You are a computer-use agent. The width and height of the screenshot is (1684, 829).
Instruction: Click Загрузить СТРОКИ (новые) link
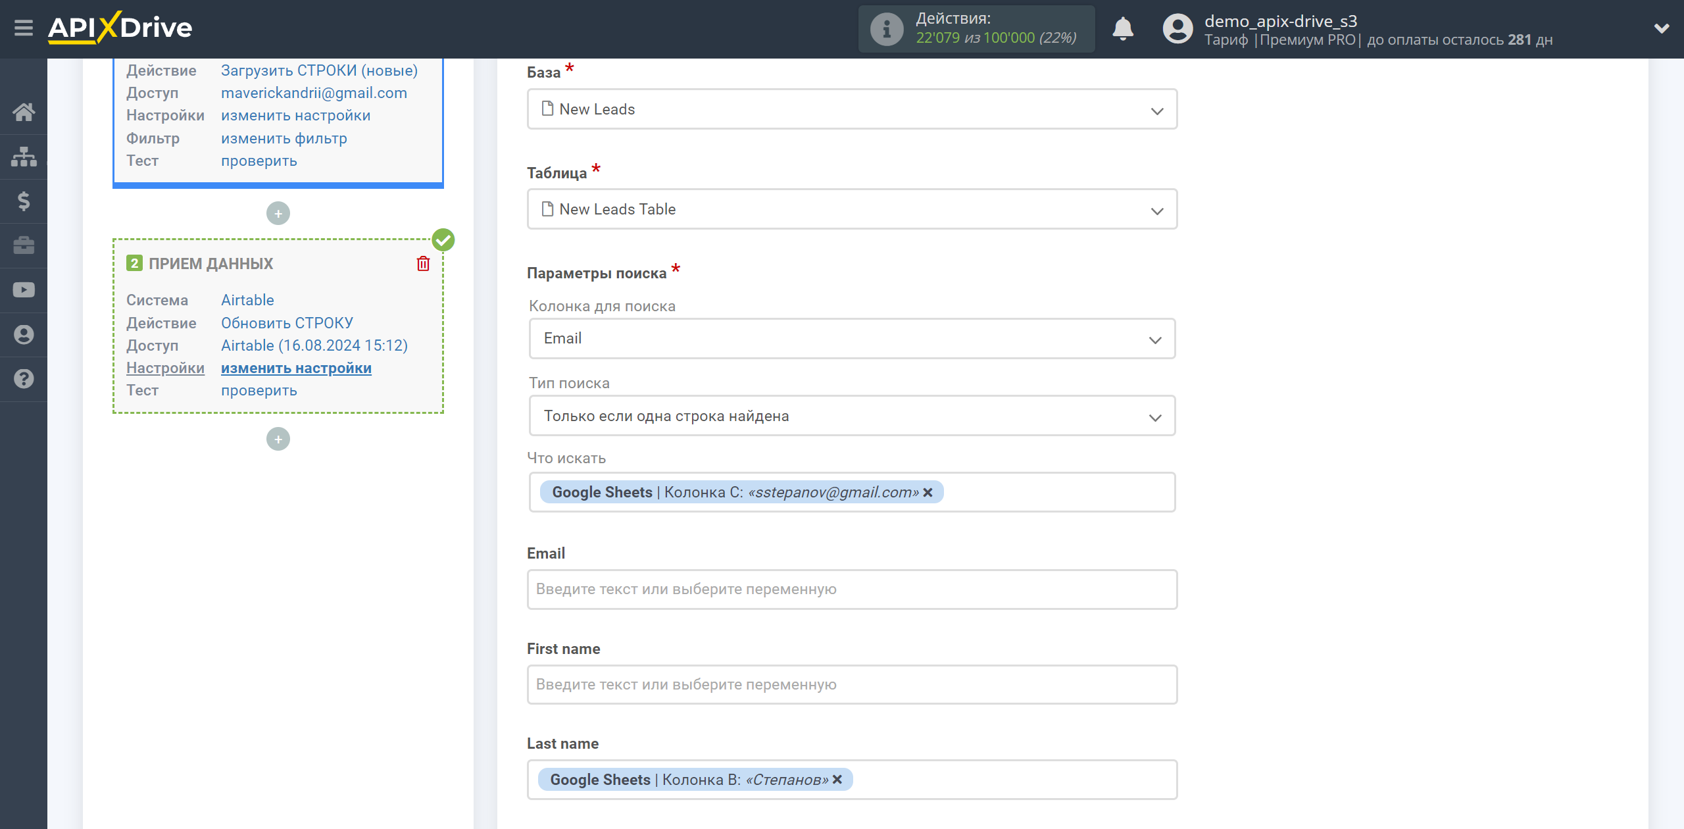319,70
